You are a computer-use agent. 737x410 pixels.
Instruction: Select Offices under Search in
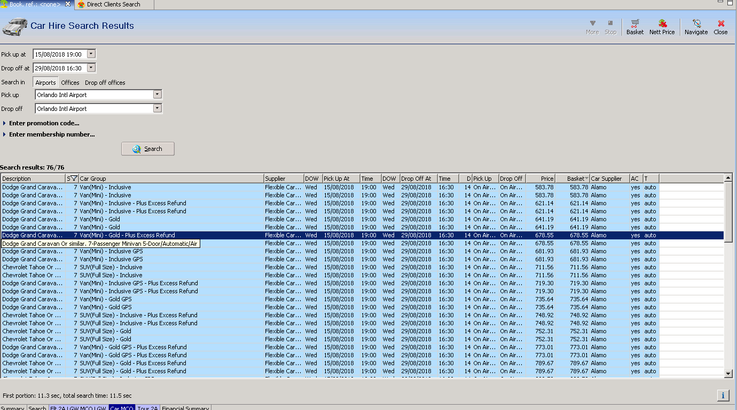[x=70, y=83]
